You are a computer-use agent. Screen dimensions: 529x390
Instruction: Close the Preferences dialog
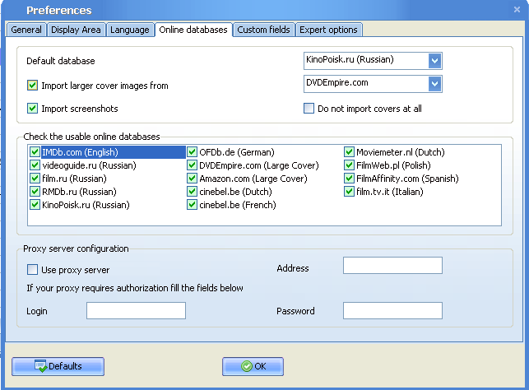517,10
